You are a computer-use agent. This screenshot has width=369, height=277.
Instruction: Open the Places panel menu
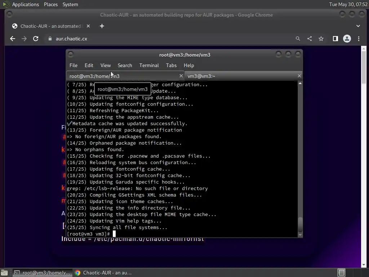[50, 4]
